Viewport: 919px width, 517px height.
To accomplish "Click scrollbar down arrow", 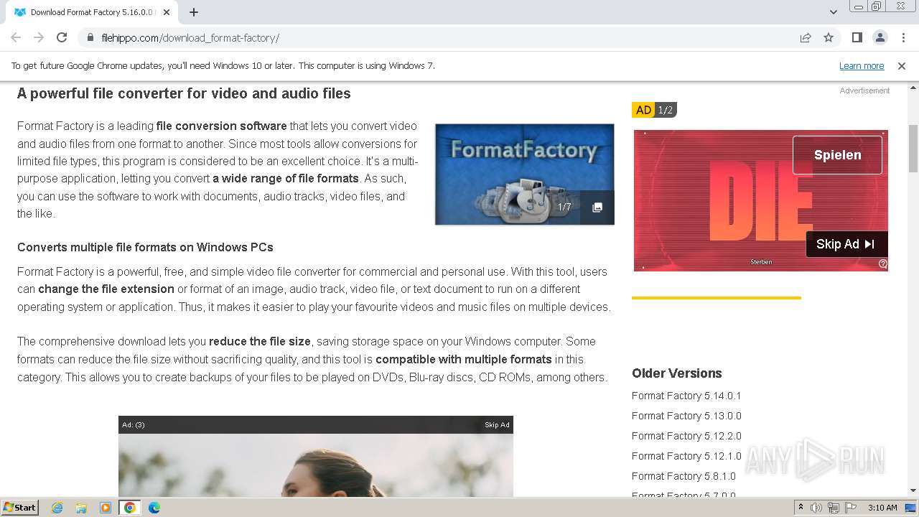I will [x=913, y=490].
